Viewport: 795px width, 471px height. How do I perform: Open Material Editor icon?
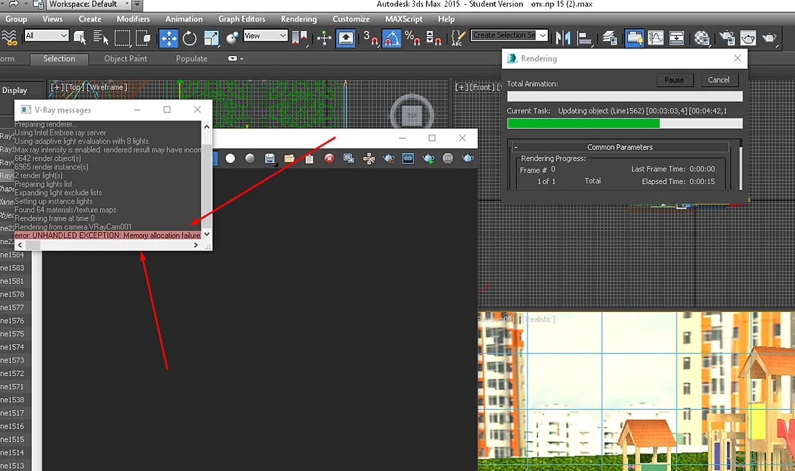click(702, 38)
